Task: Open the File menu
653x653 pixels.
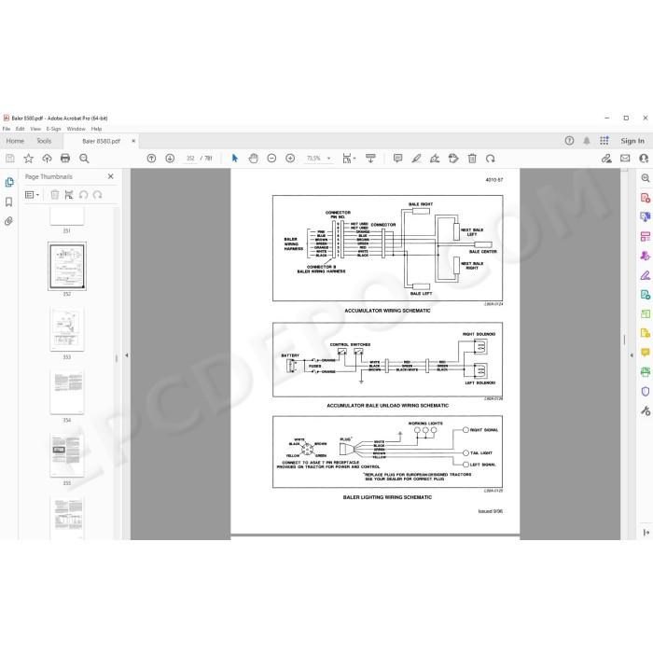Action: 7,129
